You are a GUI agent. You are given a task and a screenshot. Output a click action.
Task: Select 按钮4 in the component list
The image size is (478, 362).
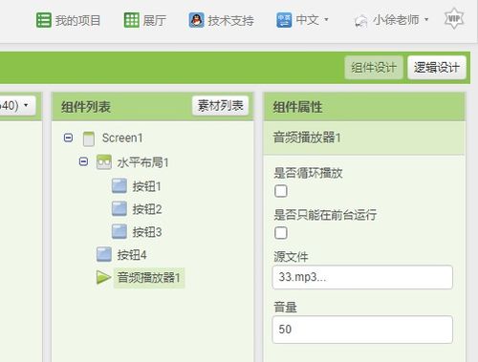(x=132, y=255)
